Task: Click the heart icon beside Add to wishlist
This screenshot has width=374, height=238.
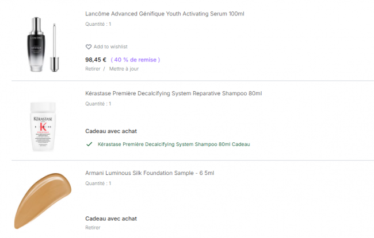Action: click(89, 47)
